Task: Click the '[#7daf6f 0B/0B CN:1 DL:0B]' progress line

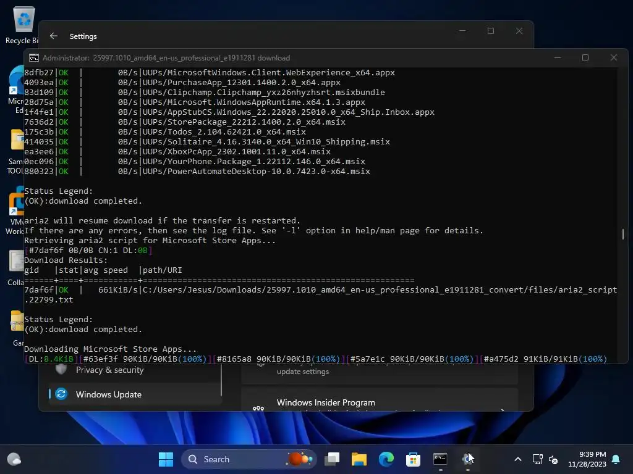Action: [88, 251]
